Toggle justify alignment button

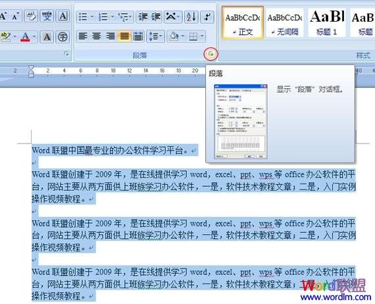tap(124, 36)
